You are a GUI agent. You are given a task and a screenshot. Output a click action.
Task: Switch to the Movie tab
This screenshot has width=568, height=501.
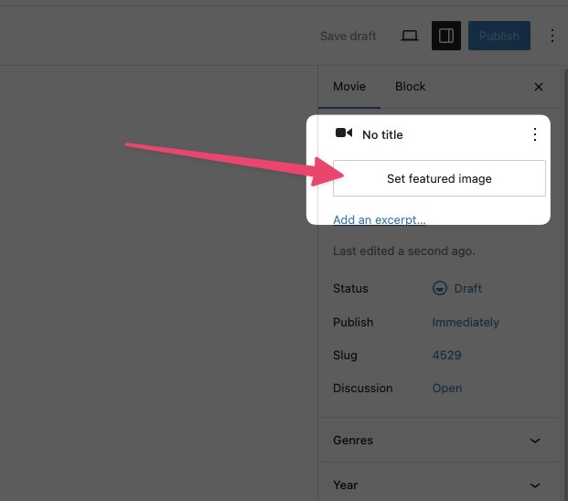[x=348, y=86]
